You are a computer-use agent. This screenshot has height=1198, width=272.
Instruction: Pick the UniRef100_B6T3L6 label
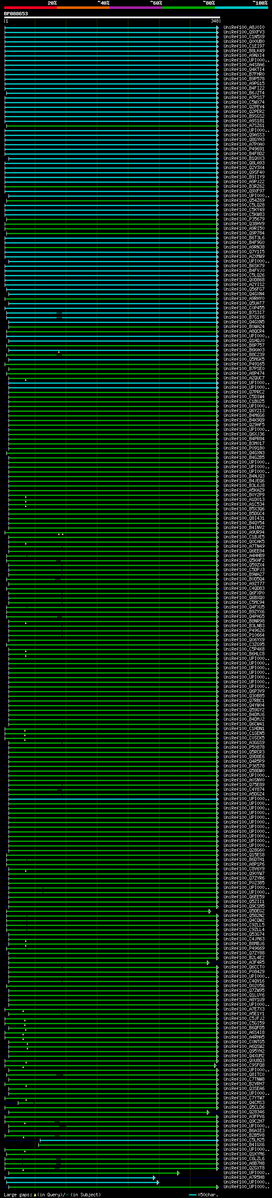pos(244,238)
